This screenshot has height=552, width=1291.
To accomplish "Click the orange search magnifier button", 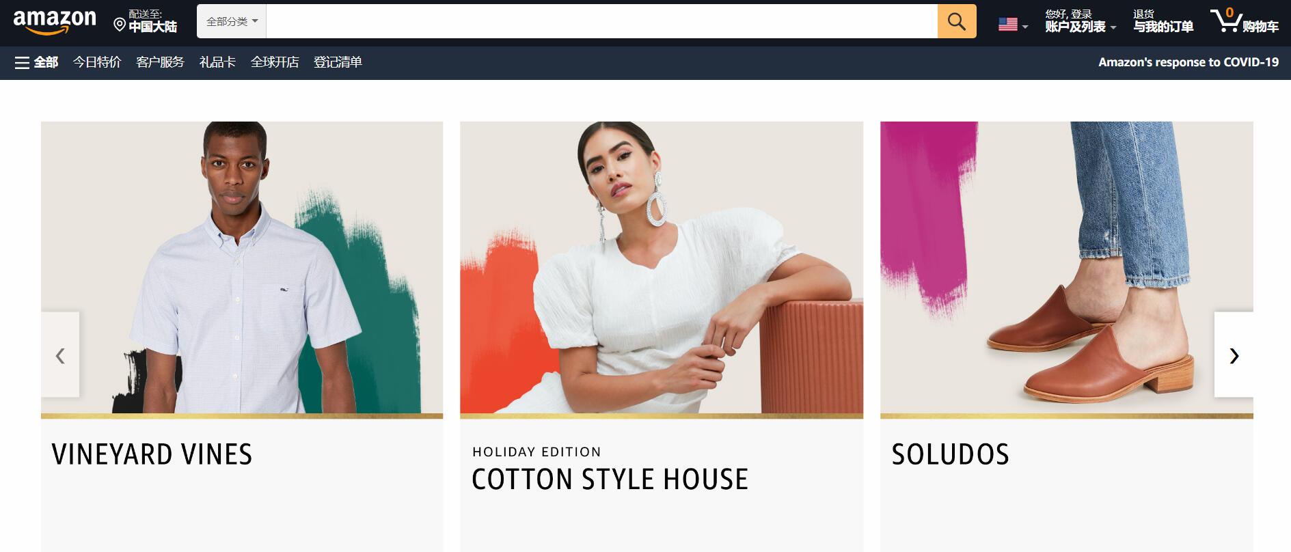I will tap(957, 21).
